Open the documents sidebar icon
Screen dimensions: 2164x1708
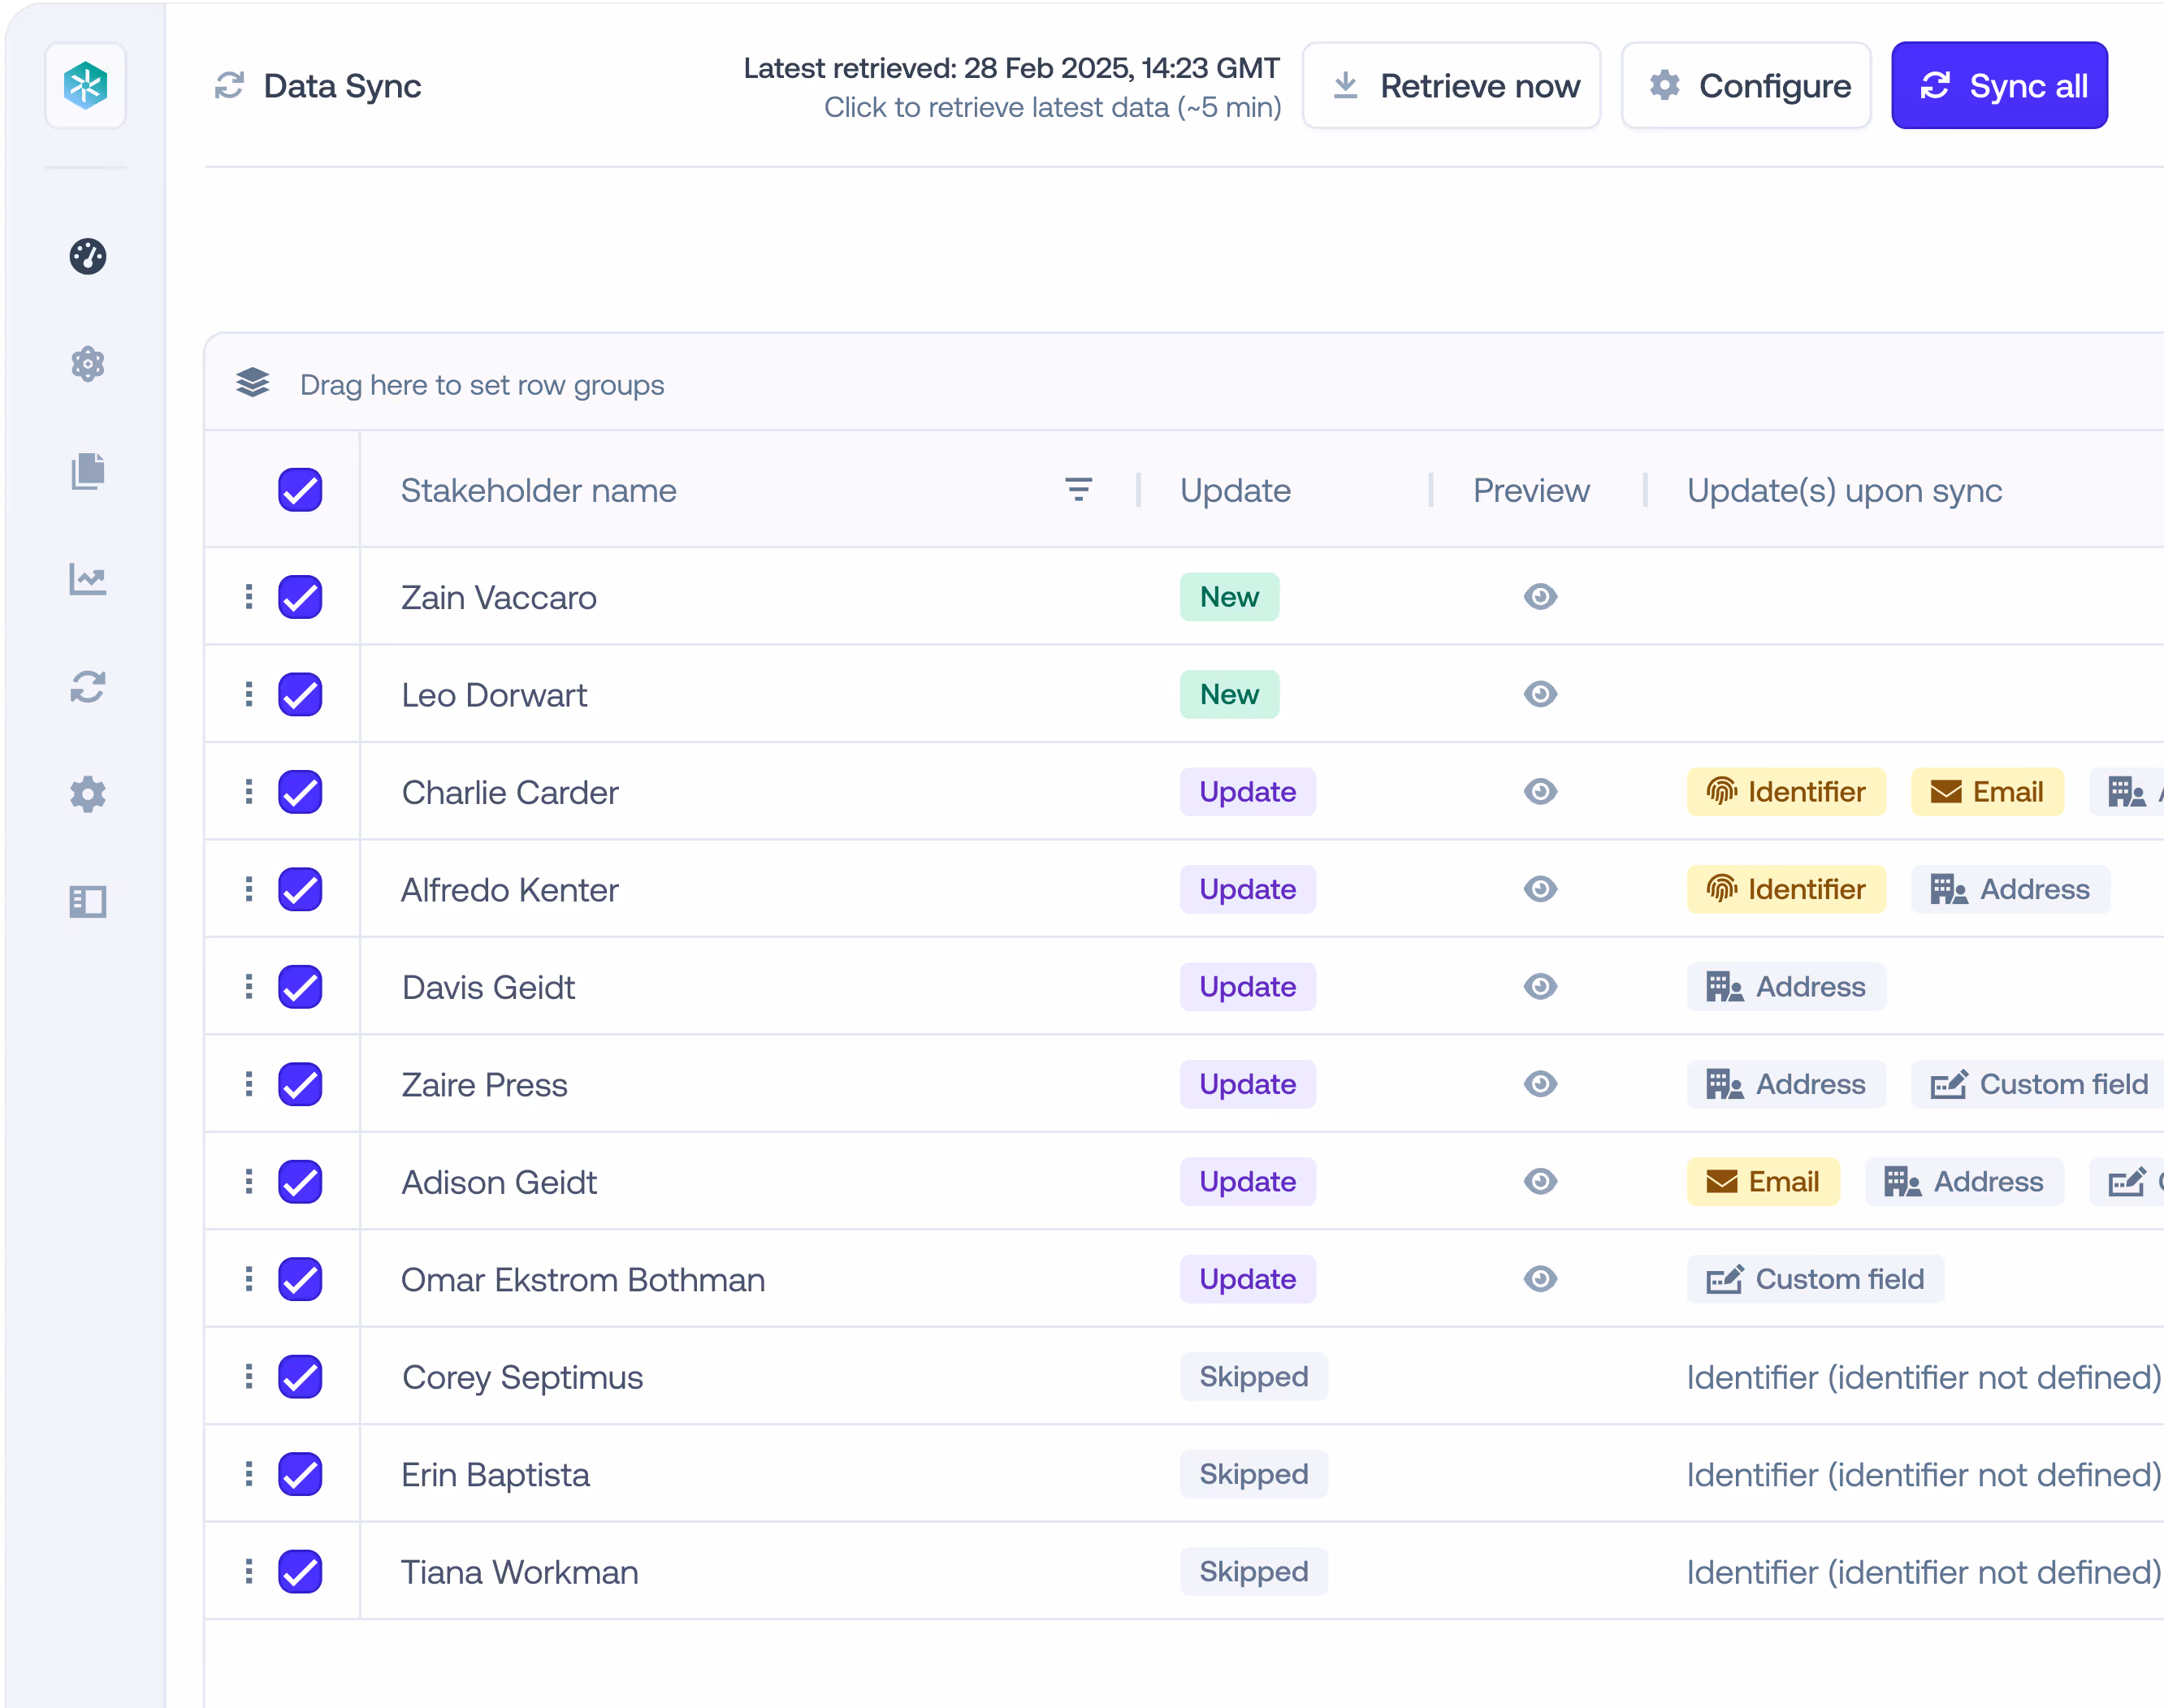88,471
